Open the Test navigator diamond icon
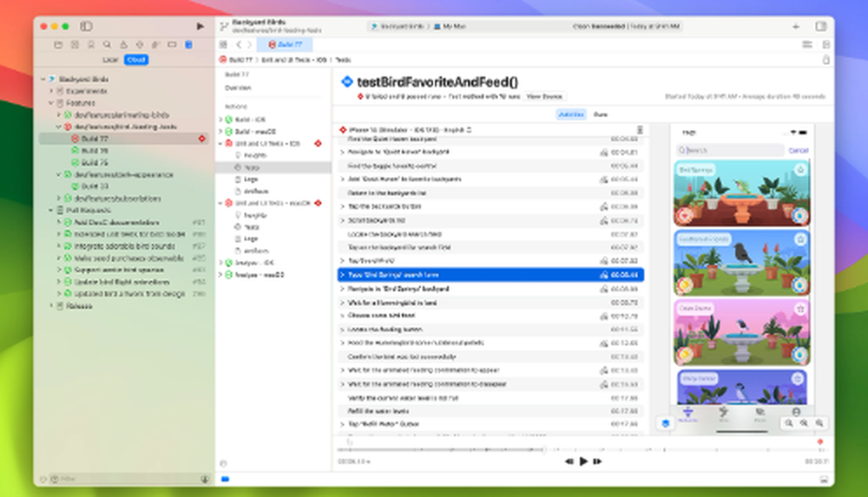The width and height of the screenshot is (868, 497). coord(140,44)
